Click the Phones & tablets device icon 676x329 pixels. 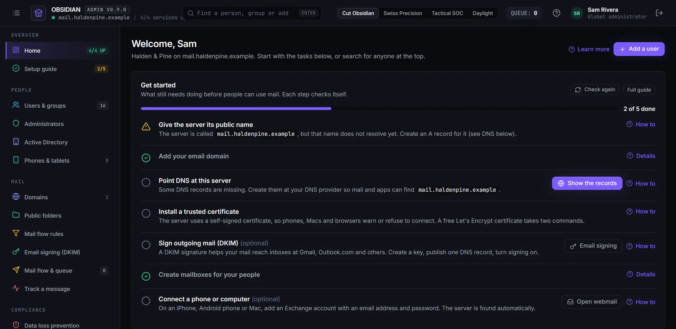16,160
